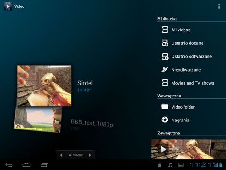Screen dimensions: 226x170
Task: Click the Nieodtwarzane crossed-play icon
Action: pyautogui.click(x=165, y=70)
